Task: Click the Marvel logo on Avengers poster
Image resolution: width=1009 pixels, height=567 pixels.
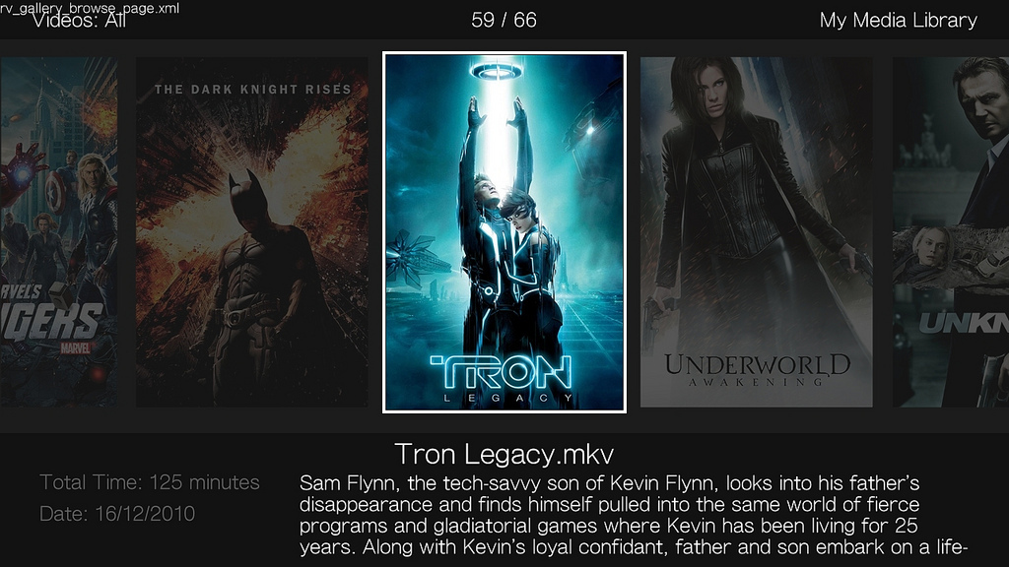Action: click(75, 347)
